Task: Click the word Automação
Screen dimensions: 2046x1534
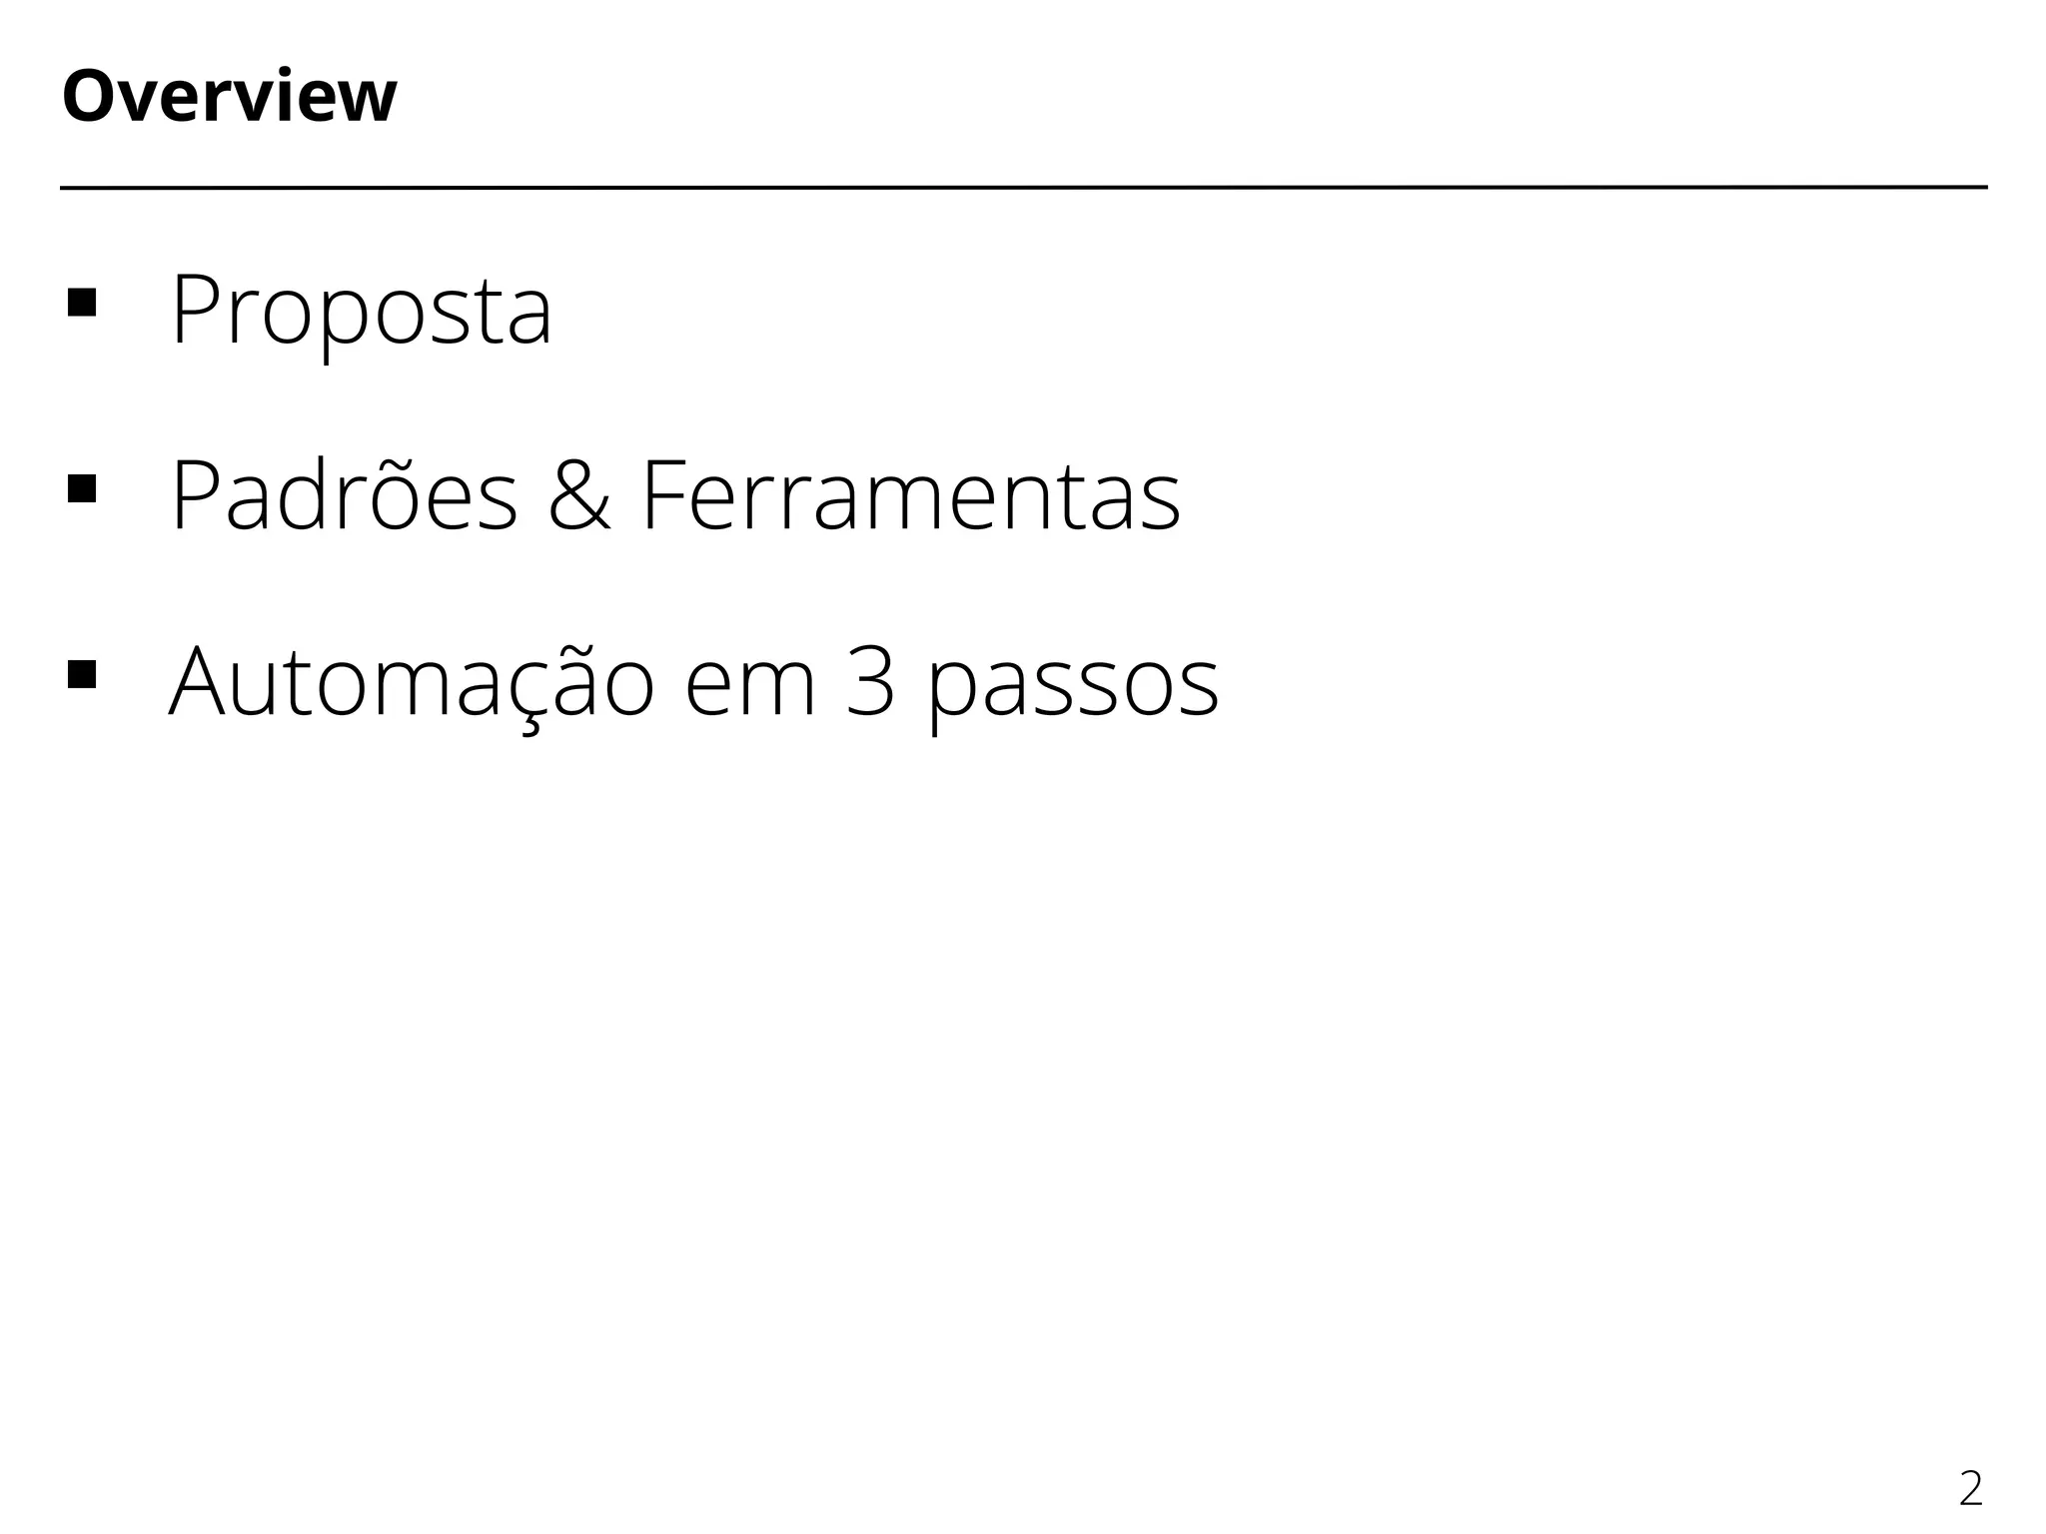Action: 412,682
